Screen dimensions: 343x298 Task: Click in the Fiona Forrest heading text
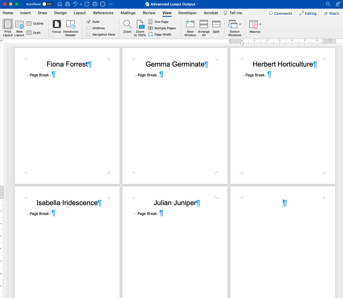coord(67,64)
